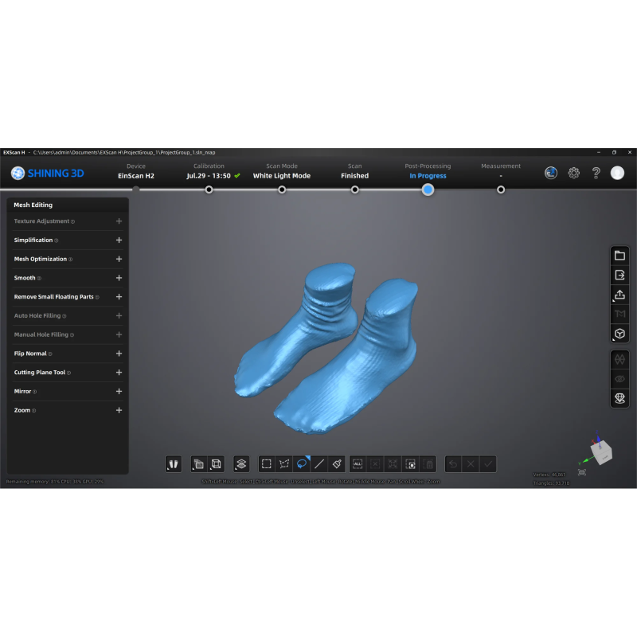
Task: Click the cancel X icon in bottom toolbar
Action: click(x=471, y=464)
